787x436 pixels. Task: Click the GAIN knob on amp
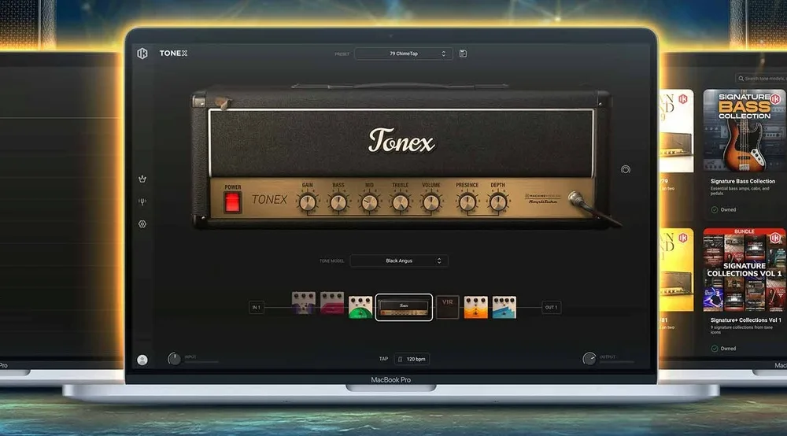pos(307,203)
